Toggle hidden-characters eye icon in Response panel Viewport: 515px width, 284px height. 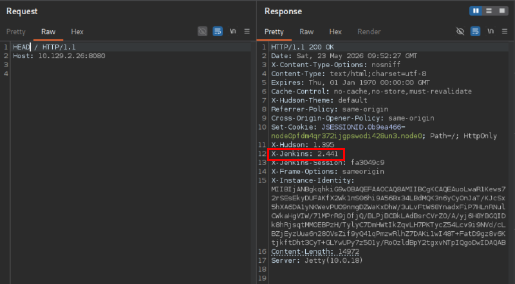pos(460,31)
